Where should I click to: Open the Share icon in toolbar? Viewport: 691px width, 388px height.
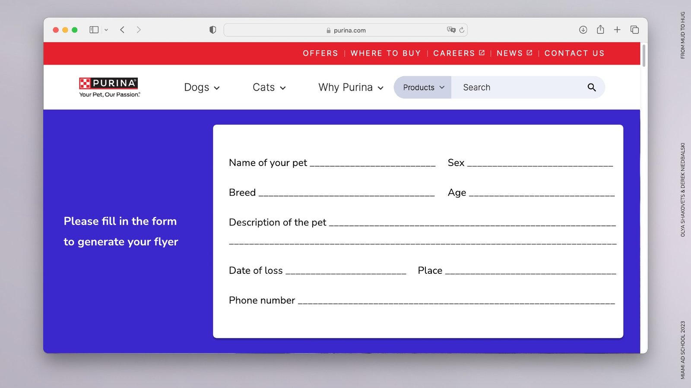pos(600,29)
